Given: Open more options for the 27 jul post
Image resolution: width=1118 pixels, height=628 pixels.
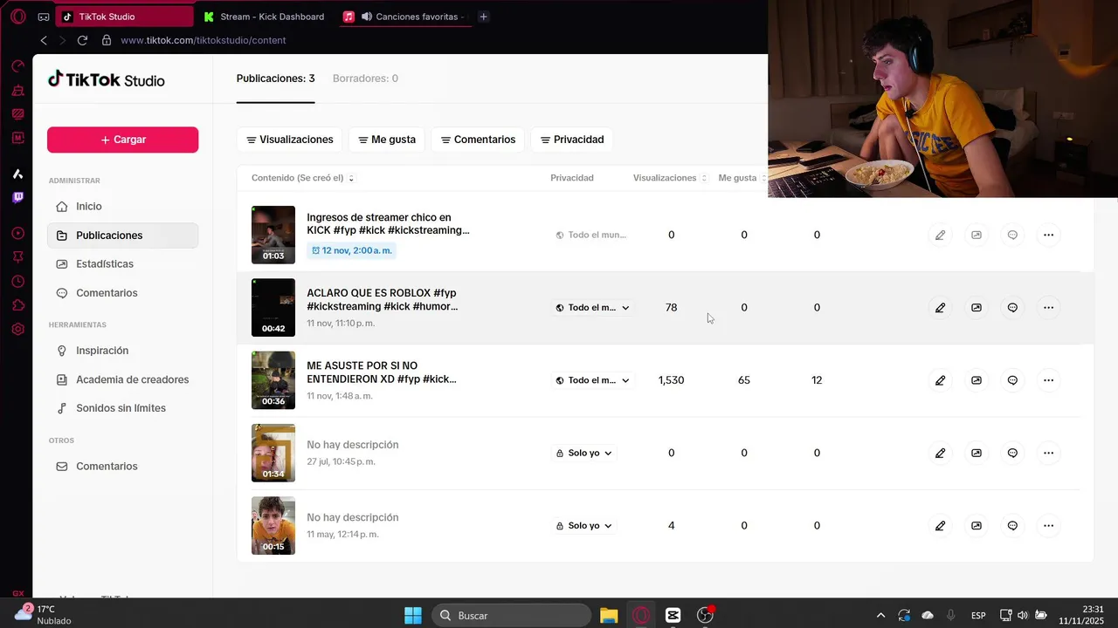Looking at the screenshot, I should (1048, 453).
